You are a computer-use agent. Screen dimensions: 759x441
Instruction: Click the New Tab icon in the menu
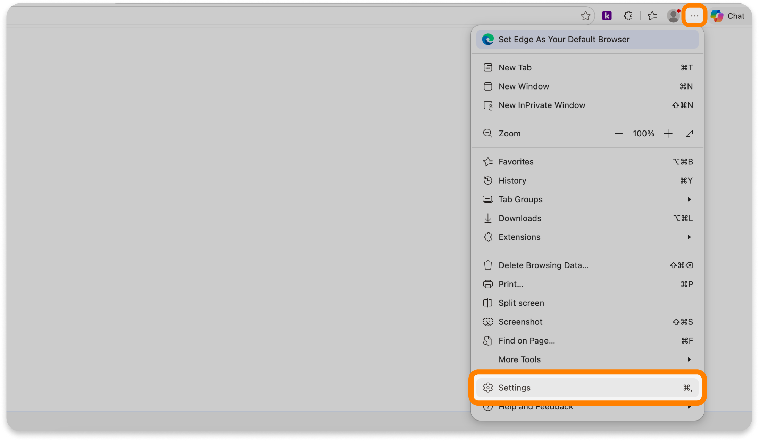pos(488,68)
